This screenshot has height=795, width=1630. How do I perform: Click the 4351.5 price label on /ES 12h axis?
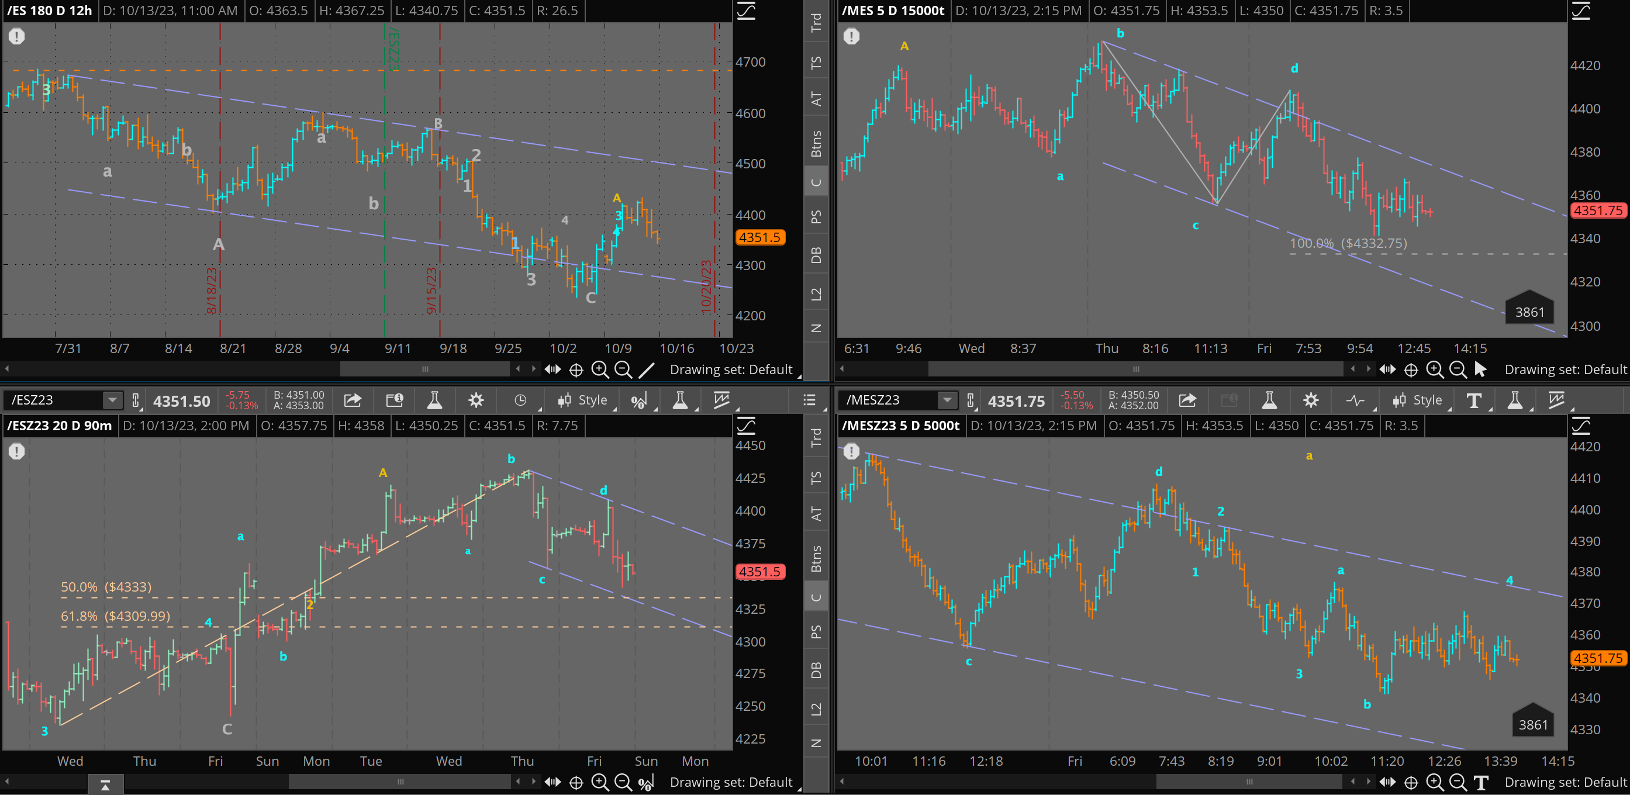[760, 238]
